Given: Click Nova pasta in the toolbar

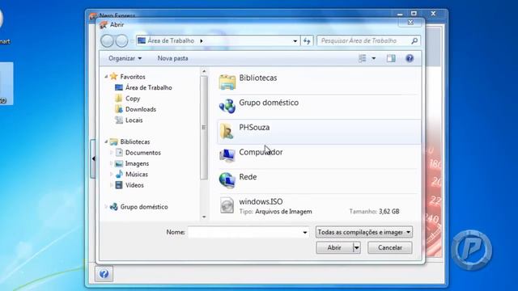Looking at the screenshot, I should (172, 58).
